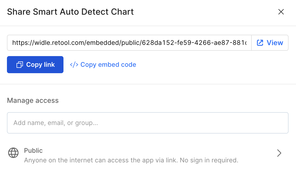Click the external-link icon beside View

pyautogui.click(x=260, y=43)
